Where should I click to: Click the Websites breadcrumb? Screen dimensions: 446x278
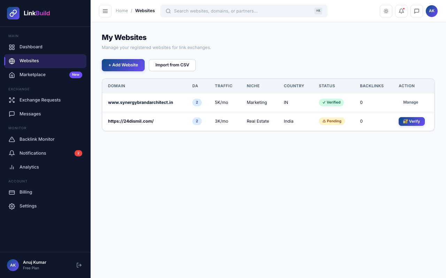145,11
